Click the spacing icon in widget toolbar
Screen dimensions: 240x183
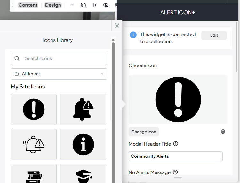(95, 5)
